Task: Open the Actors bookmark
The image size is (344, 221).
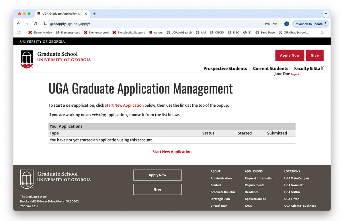Action: point(156,32)
